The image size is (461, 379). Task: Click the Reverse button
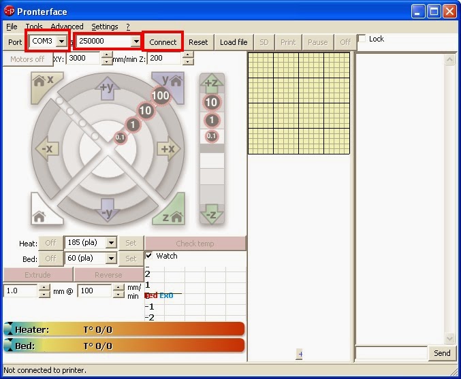[x=108, y=275]
